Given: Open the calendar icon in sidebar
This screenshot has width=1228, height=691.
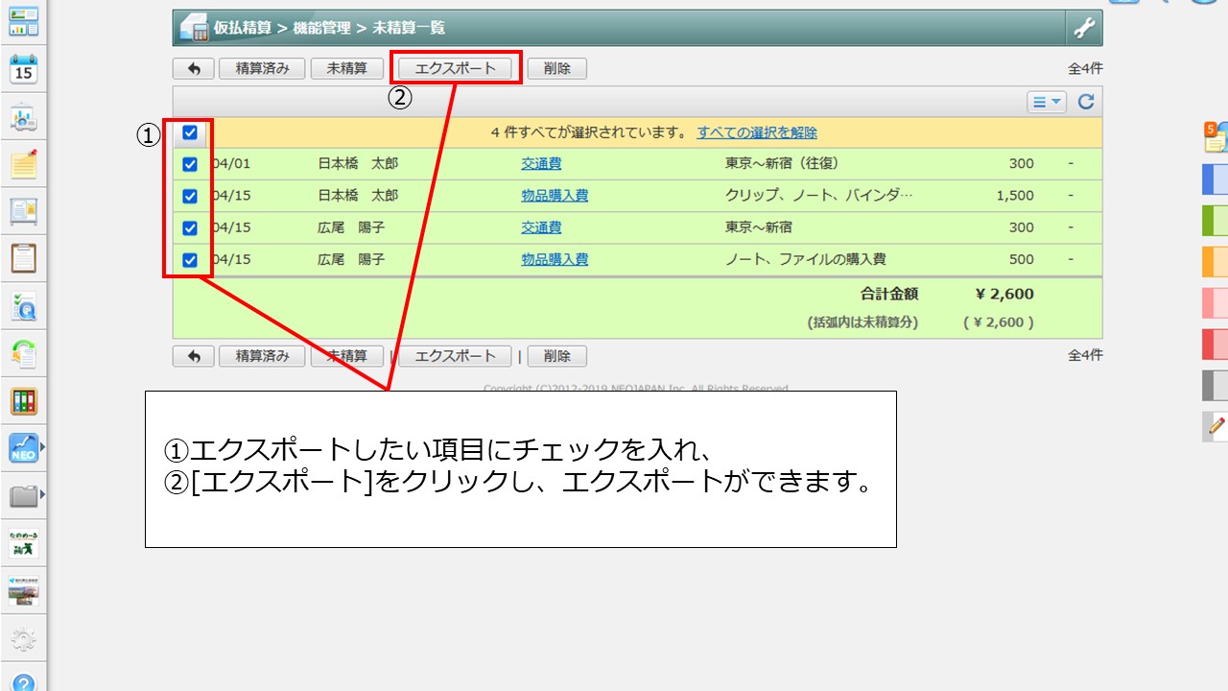Looking at the screenshot, I should tap(24, 69).
